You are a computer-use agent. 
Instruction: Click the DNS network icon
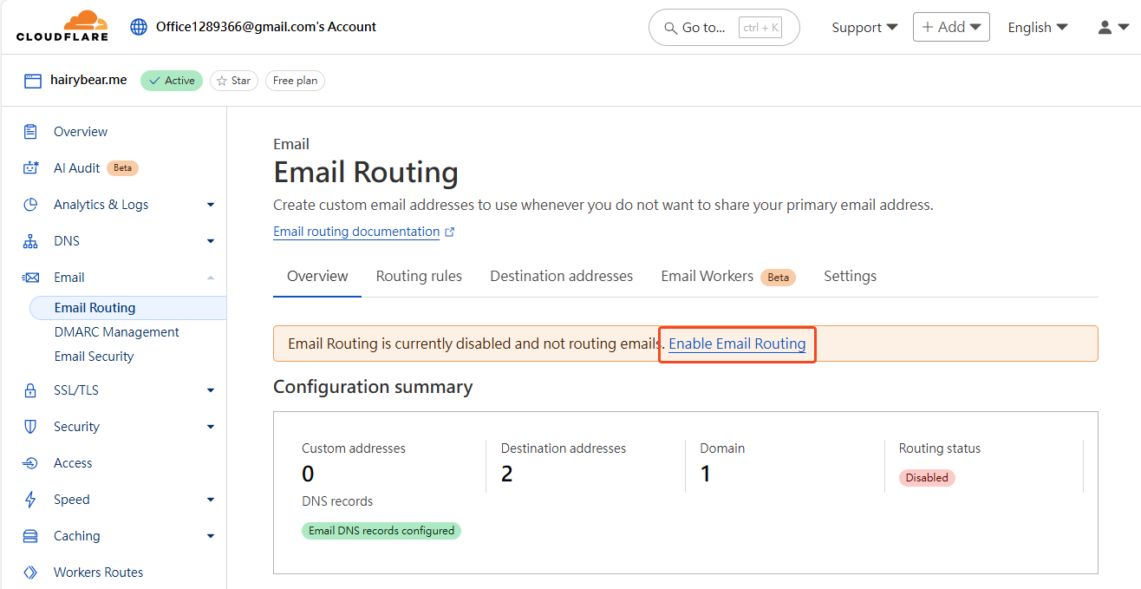pyautogui.click(x=30, y=241)
